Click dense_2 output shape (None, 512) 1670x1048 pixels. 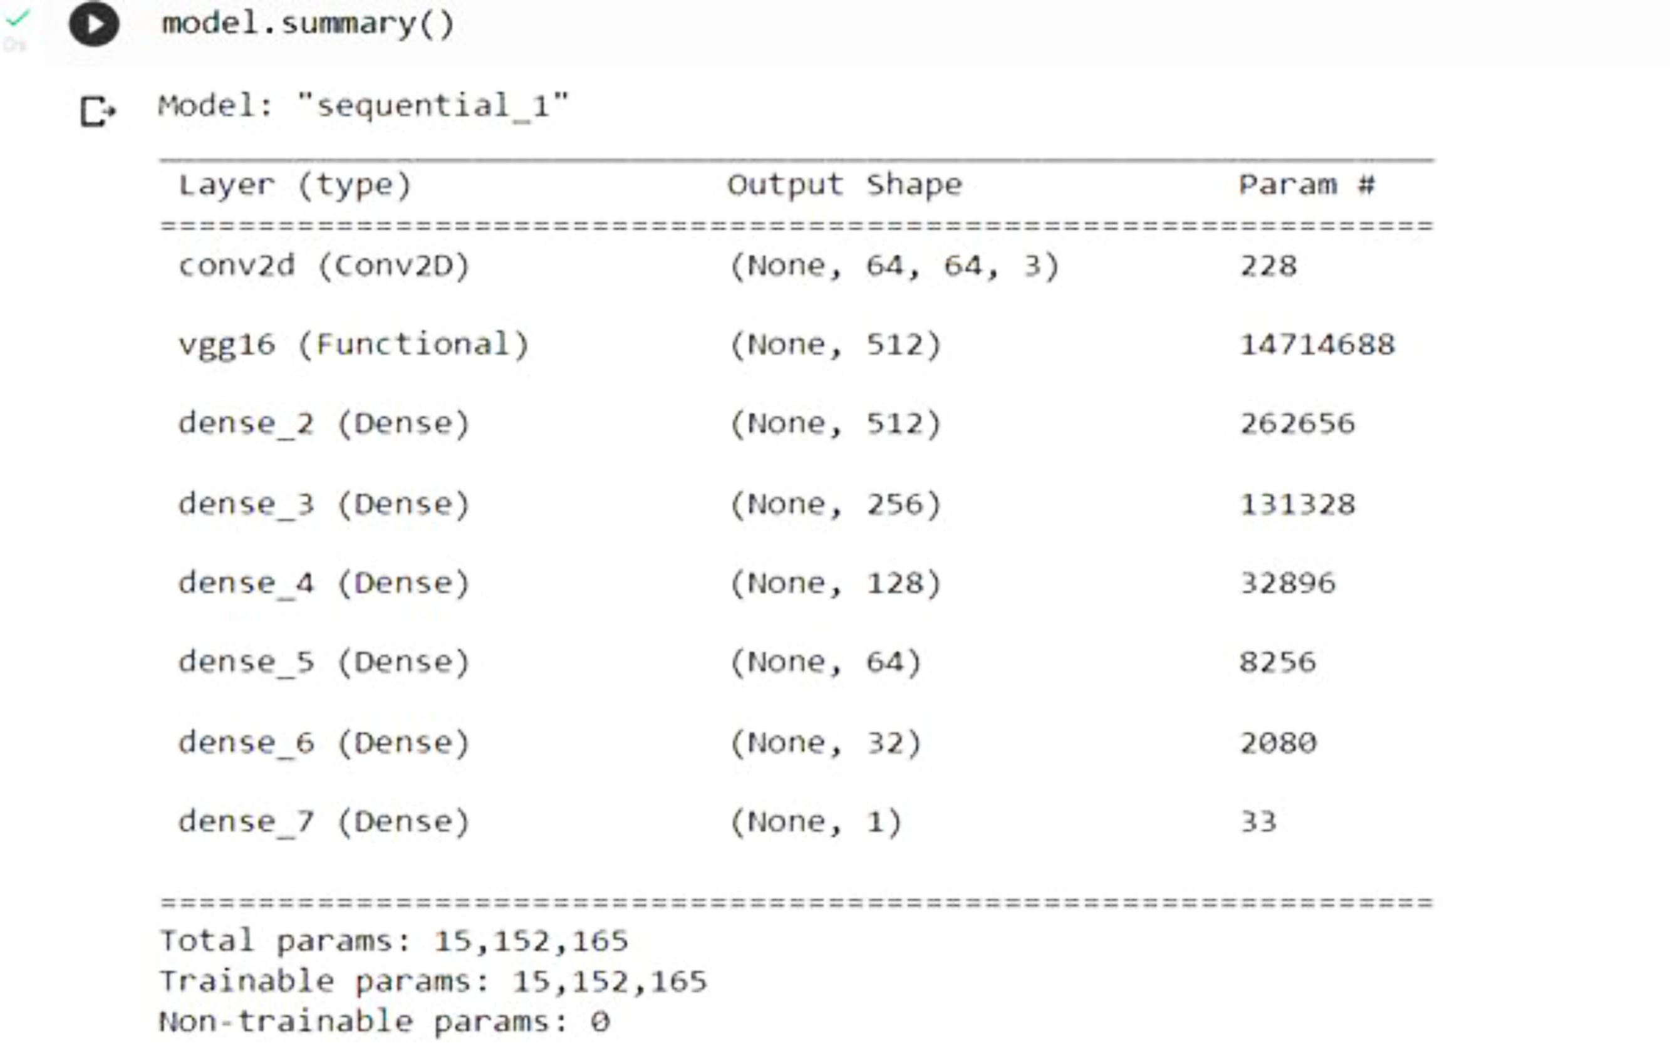tap(835, 423)
